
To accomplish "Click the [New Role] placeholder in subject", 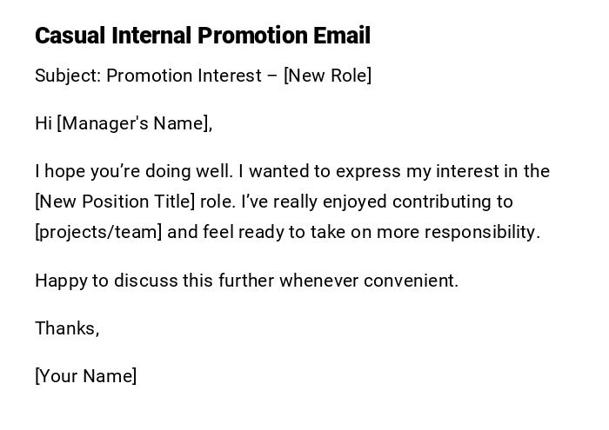I will tap(327, 76).
